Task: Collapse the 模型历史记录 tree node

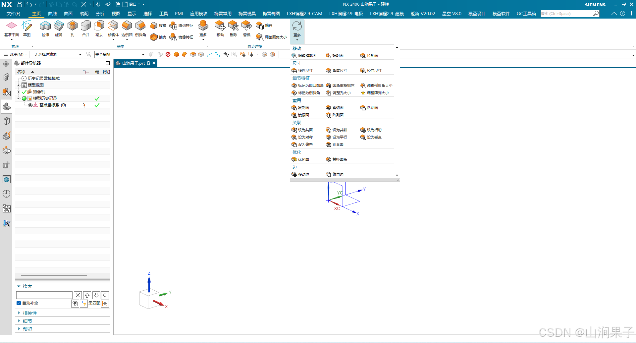Action: pos(19,98)
